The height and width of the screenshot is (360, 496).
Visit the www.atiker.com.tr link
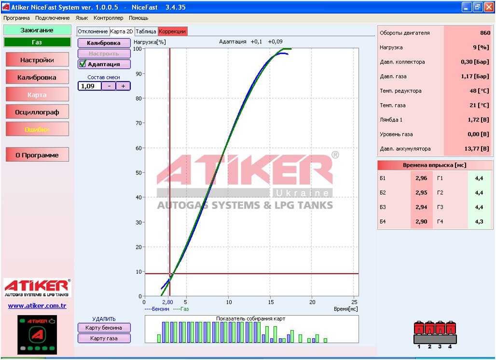coord(37,306)
